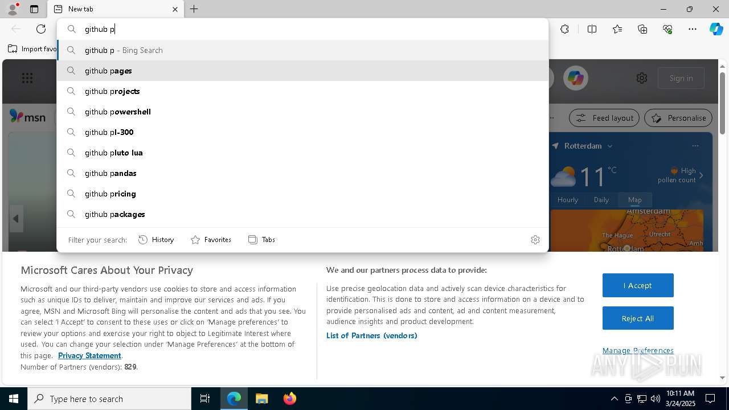This screenshot has height=410, width=729.
Task: Select the 'github powershell' suggestion
Action: [302, 112]
